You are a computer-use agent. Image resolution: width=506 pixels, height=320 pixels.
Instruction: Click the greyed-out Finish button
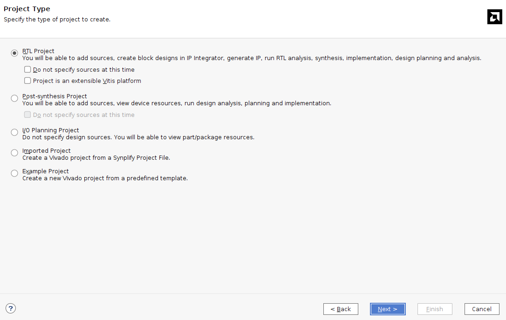tap(435, 309)
